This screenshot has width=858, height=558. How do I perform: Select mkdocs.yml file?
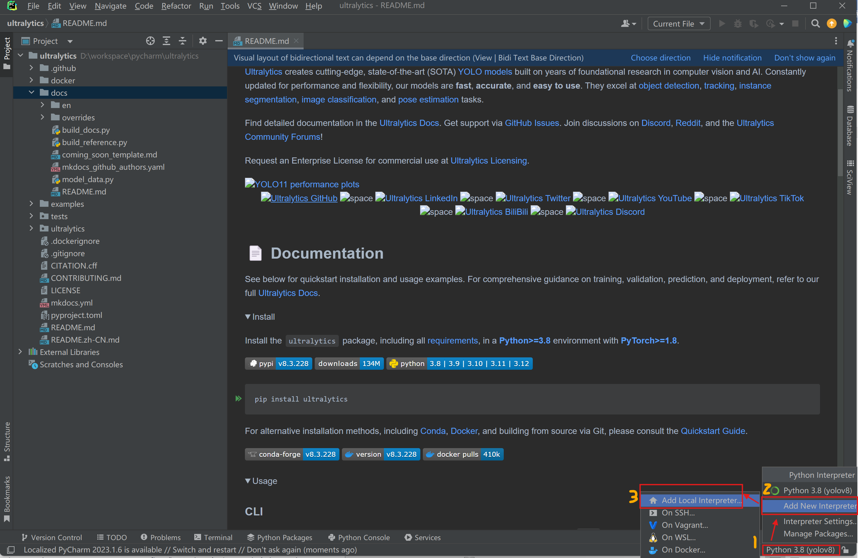71,302
